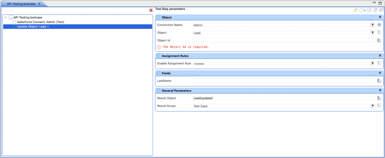Collapse the API Testing.testcase tree node

6,17
